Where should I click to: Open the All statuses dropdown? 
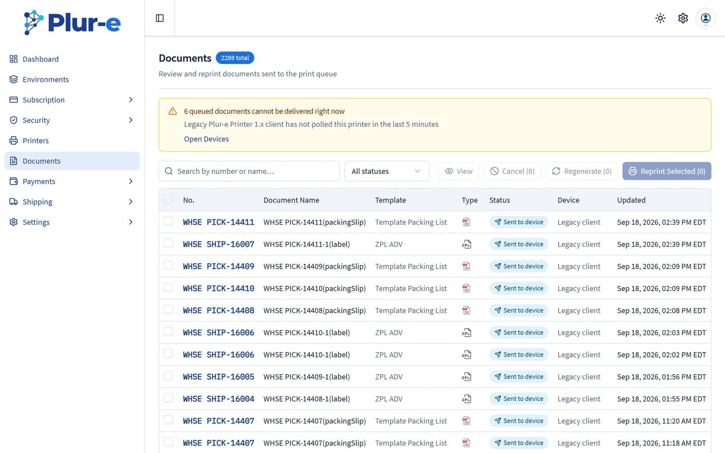(387, 171)
